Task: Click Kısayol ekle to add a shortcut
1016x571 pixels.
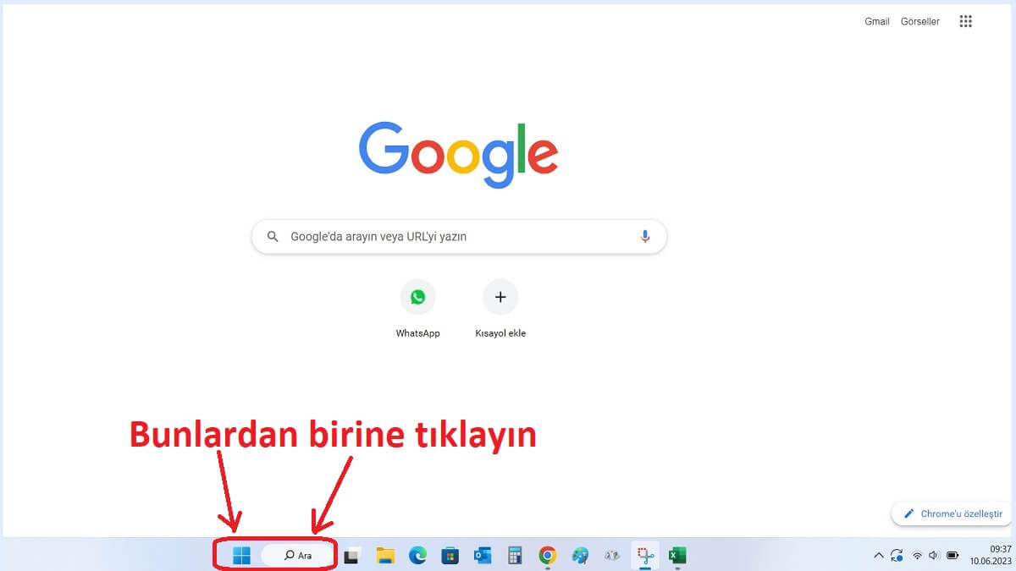Action: tap(500, 309)
